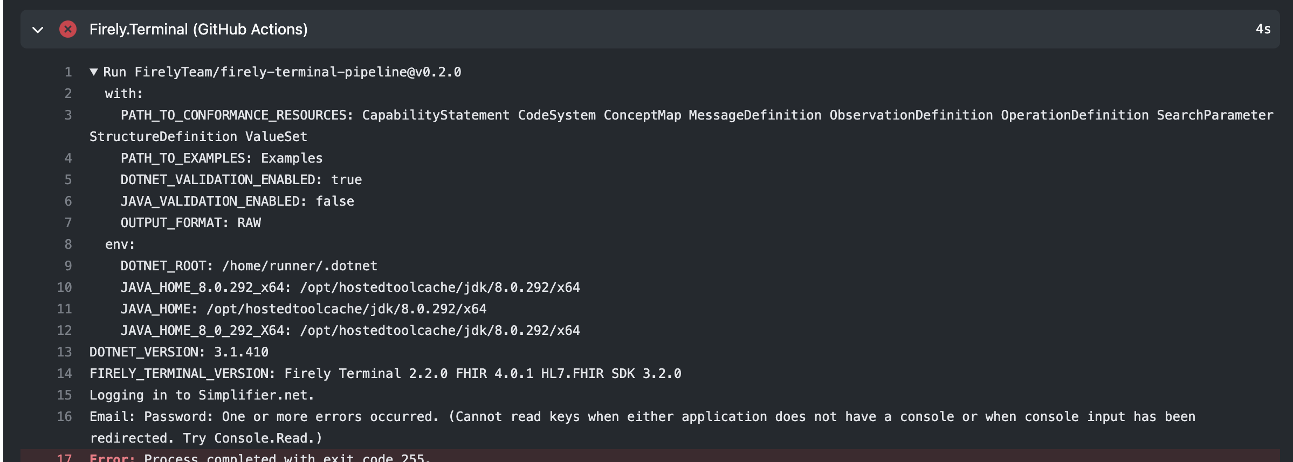Click 'redirected. Try Console.Read.)' wrapped text
This screenshot has width=1293, height=462.
pyautogui.click(x=206, y=438)
